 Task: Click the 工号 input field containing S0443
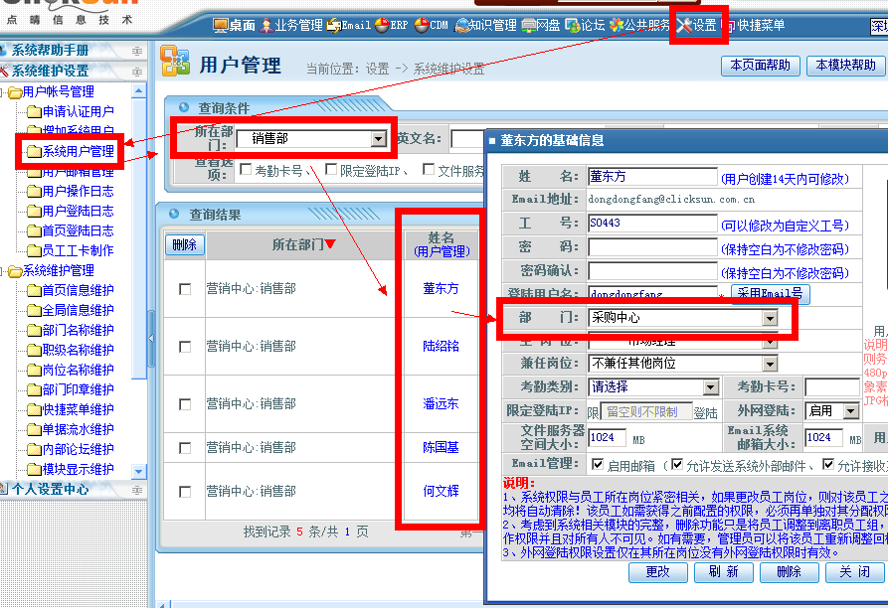click(651, 224)
